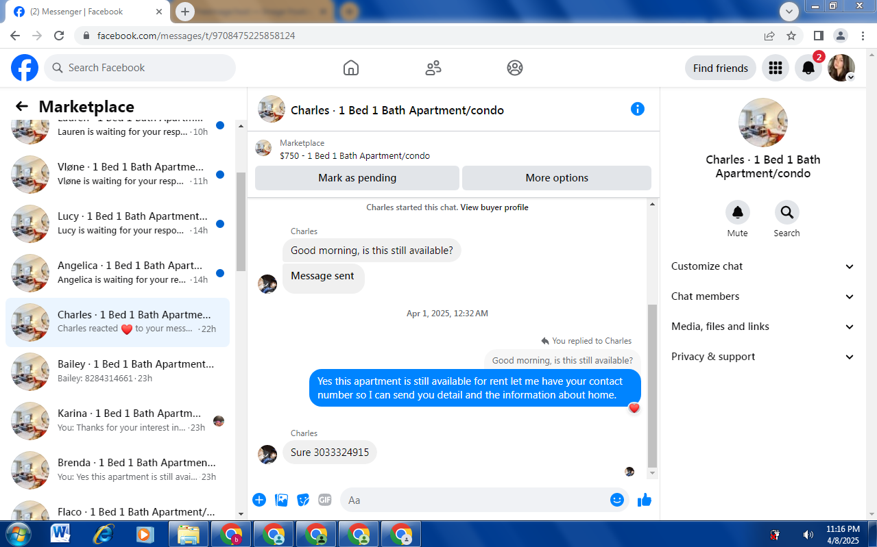The width and height of the screenshot is (877, 547).
Task: Open the Facebook apps menu grid icon
Action: 776,68
